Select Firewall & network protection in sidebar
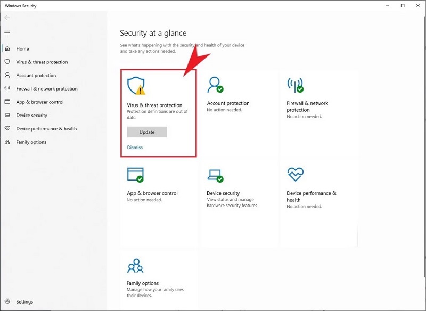Viewport: 426px width, 311px height. pos(46,88)
